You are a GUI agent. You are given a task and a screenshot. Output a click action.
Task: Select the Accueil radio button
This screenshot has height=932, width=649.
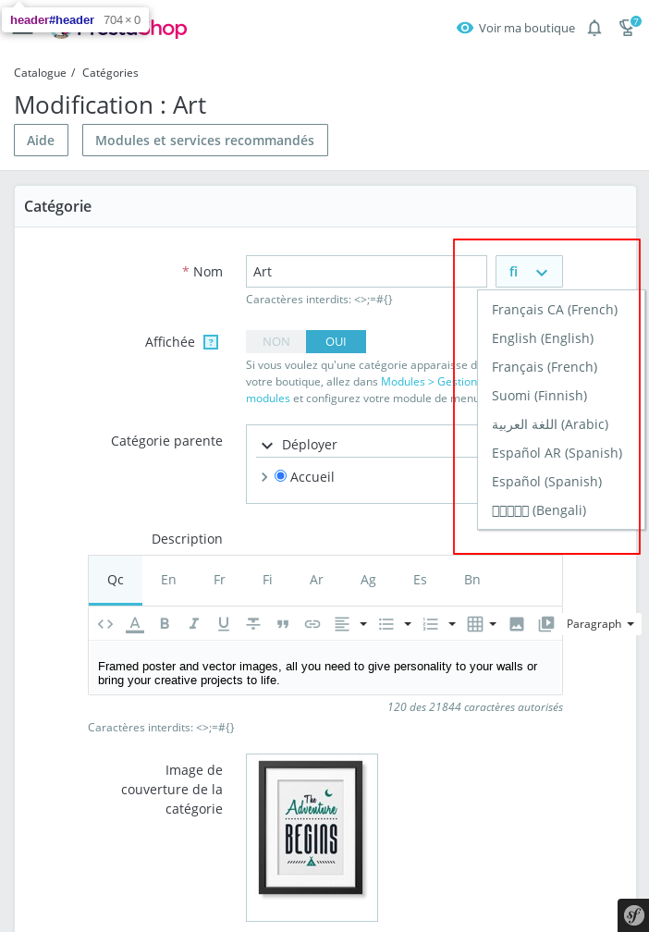(x=280, y=476)
